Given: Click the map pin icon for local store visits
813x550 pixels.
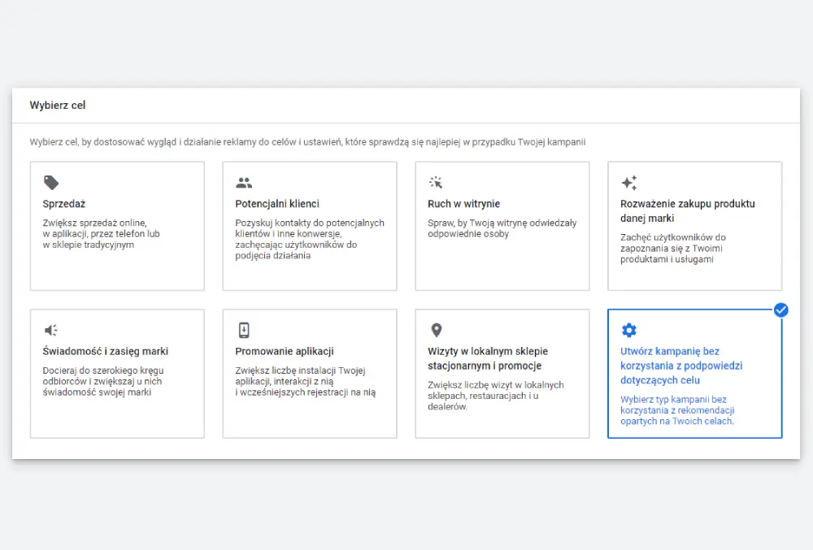Looking at the screenshot, I should pos(437,330).
